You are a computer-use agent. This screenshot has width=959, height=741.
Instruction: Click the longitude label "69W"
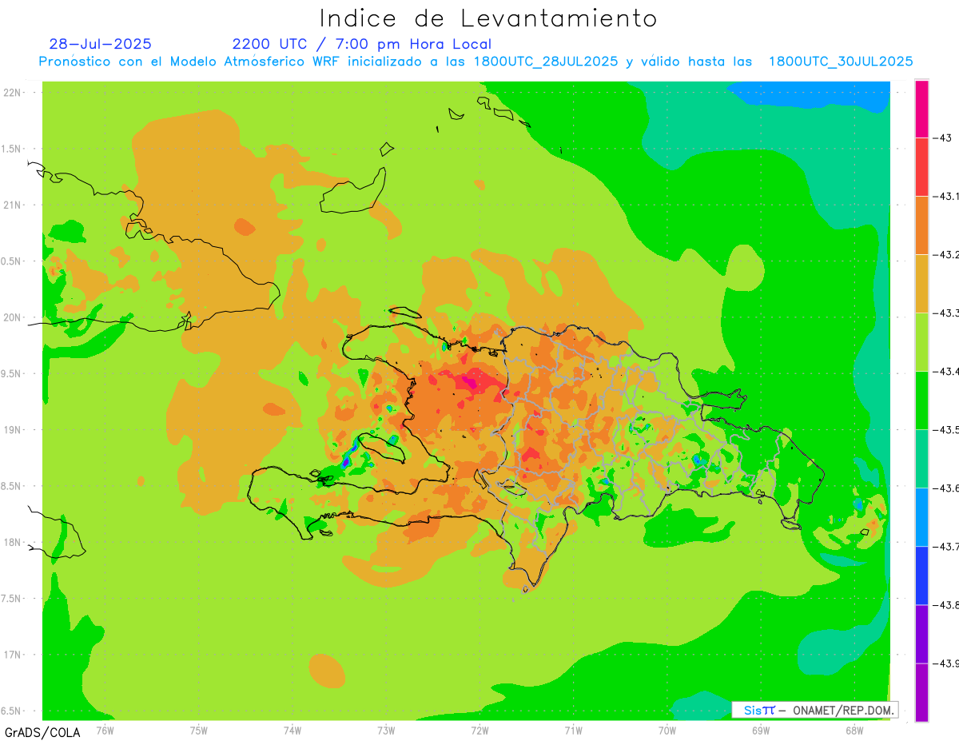(760, 730)
